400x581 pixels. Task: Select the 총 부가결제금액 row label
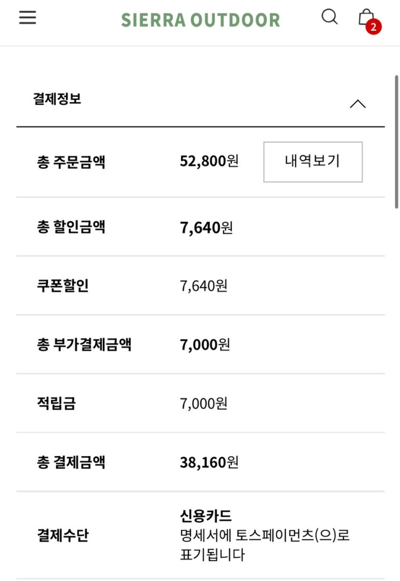click(x=84, y=344)
